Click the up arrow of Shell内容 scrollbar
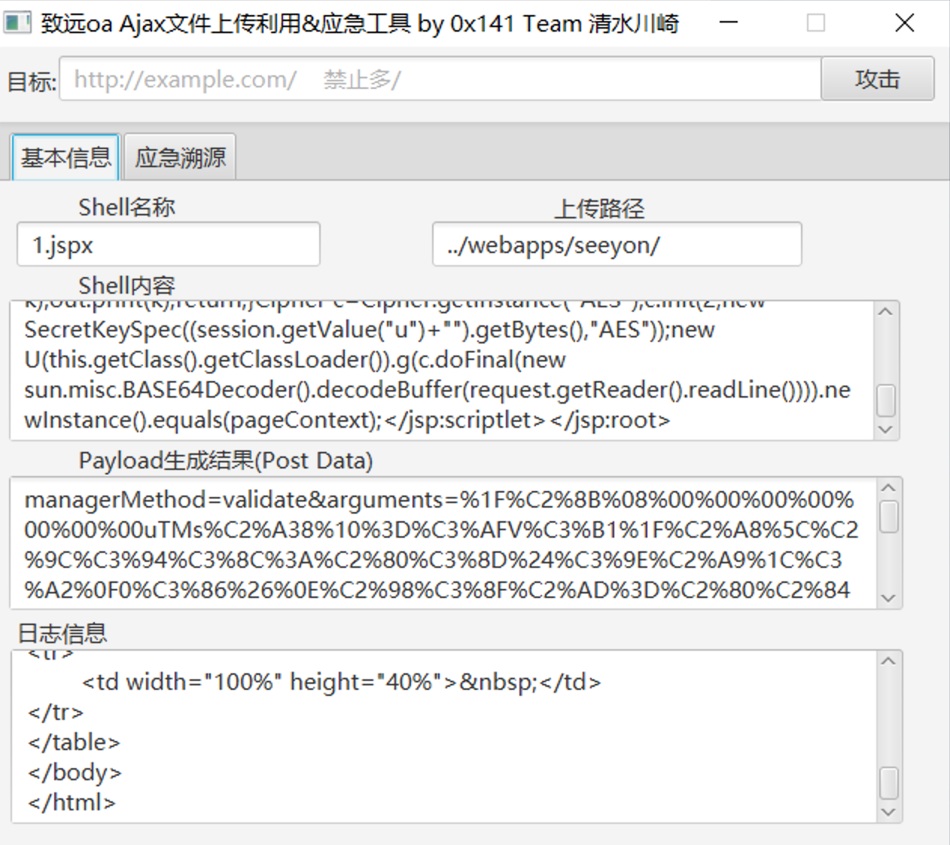The image size is (950, 845). point(886,312)
